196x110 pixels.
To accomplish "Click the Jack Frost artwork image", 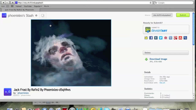I will pyautogui.click(x=71, y=53).
